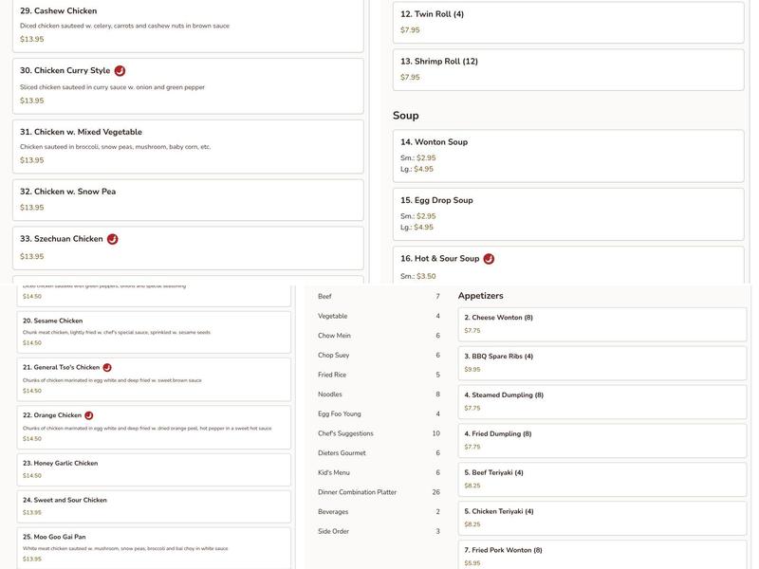Click spicy icon next to Szechuan Chicken
This screenshot has width=759, height=569.
(113, 239)
